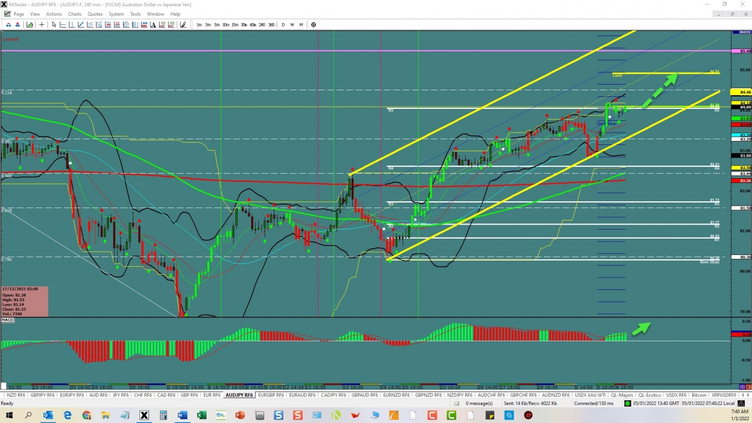Switch to the QL-Majors tab
The width and height of the screenshot is (752, 423).
[622, 395]
